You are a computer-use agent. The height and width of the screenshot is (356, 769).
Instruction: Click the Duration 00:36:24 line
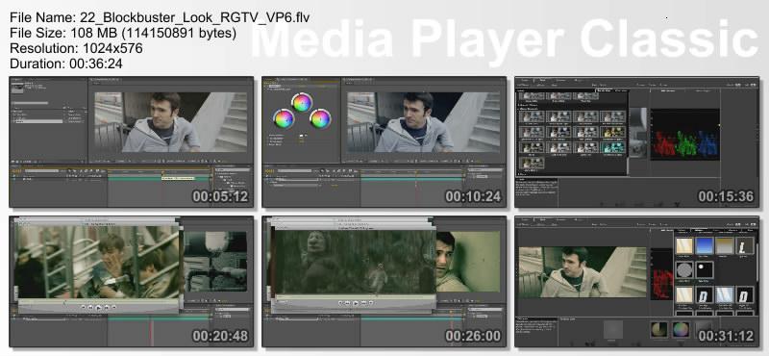[x=66, y=64]
